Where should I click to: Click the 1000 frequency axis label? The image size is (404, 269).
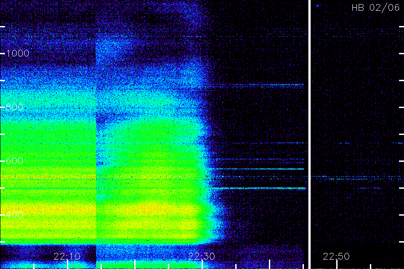coord(18,53)
